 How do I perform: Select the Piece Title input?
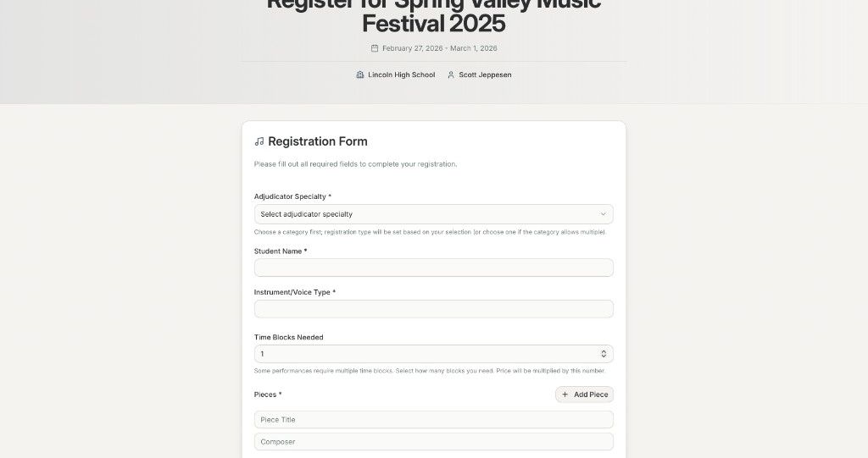[x=433, y=420]
